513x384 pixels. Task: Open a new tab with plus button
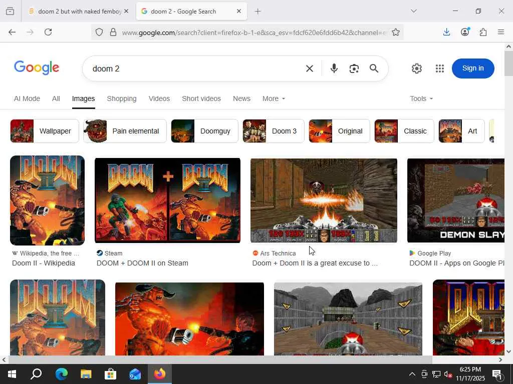point(258,11)
